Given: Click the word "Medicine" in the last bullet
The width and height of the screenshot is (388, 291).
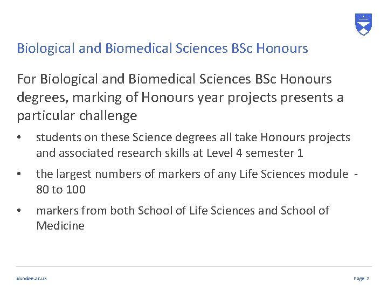Looking at the screenshot, I should [x=60, y=226].
